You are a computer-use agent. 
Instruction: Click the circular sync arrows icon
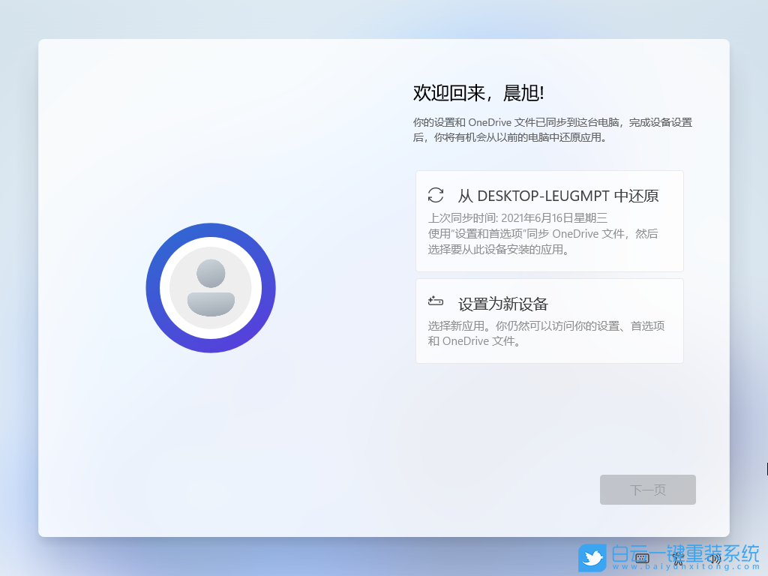pyautogui.click(x=436, y=195)
